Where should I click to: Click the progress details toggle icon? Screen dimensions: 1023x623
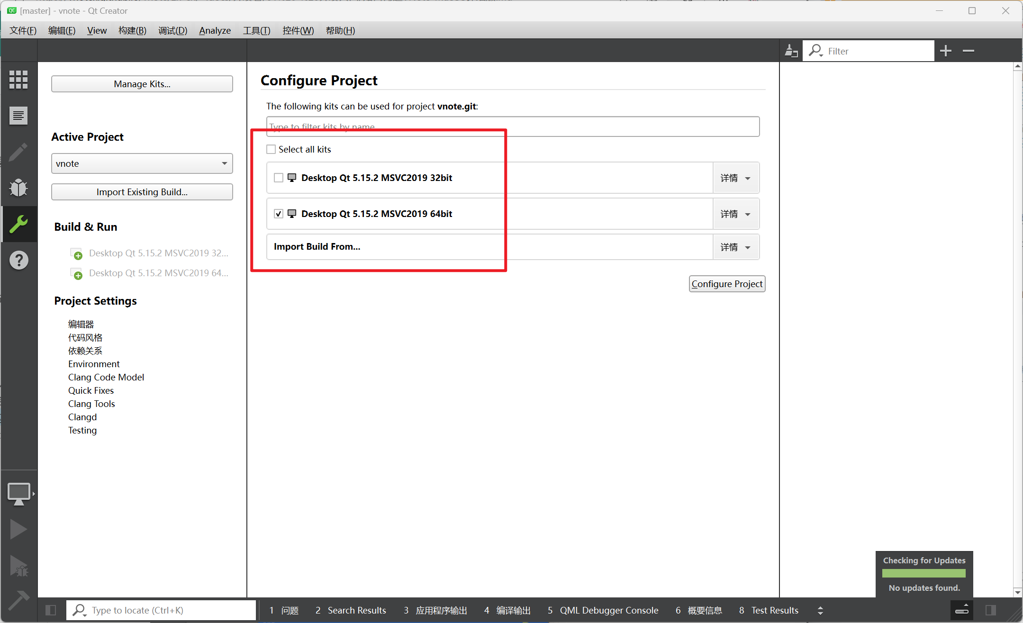(962, 609)
